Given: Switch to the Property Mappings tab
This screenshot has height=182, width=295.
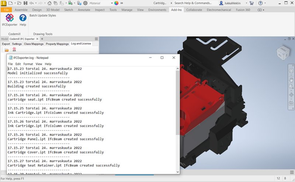Looking at the screenshot, I should coord(57,44).
